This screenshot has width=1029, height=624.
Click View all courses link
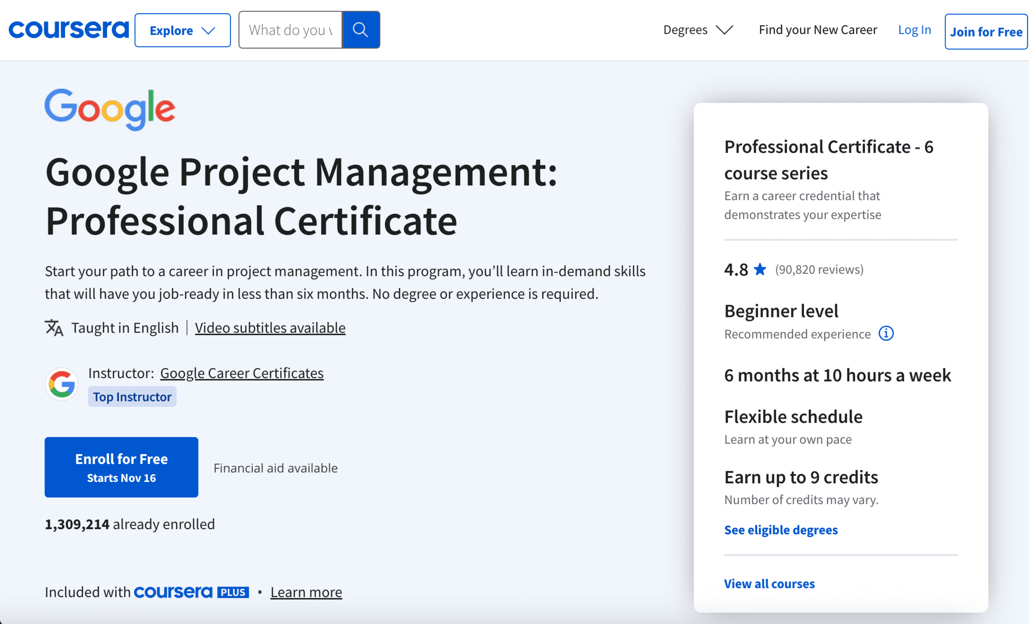click(769, 583)
